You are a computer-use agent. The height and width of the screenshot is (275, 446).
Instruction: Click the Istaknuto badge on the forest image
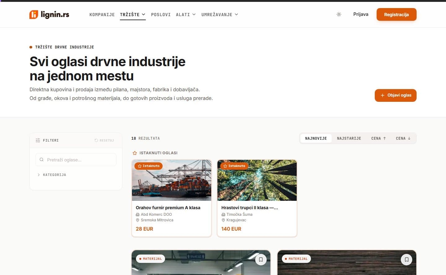point(234,166)
